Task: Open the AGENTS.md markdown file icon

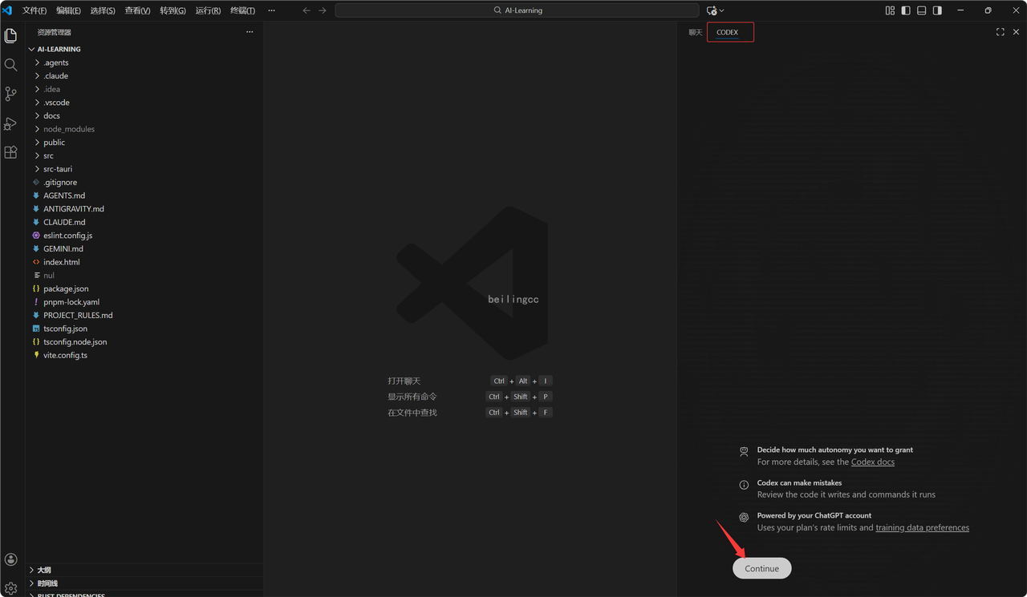Action: [36, 196]
